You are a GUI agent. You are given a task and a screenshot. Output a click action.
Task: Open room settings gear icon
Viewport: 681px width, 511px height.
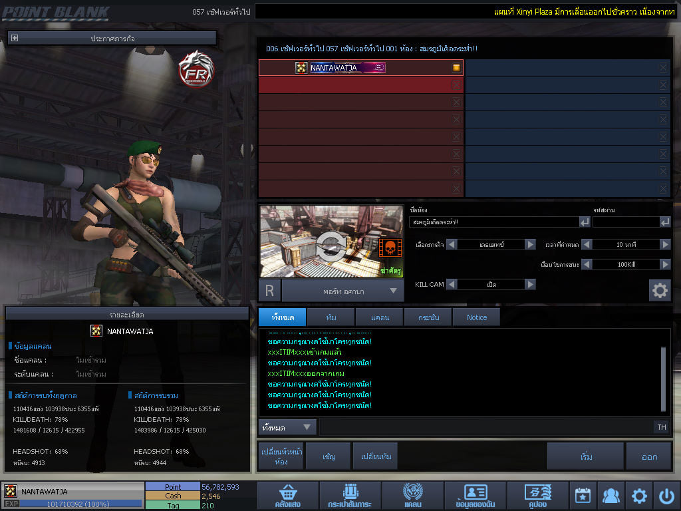660,290
